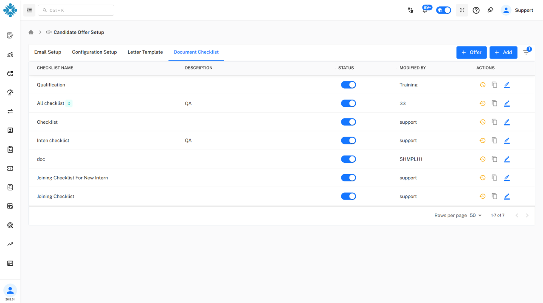Click the blue Offer button
Viewport: 543px width, 303px height.
coord(471,53)
